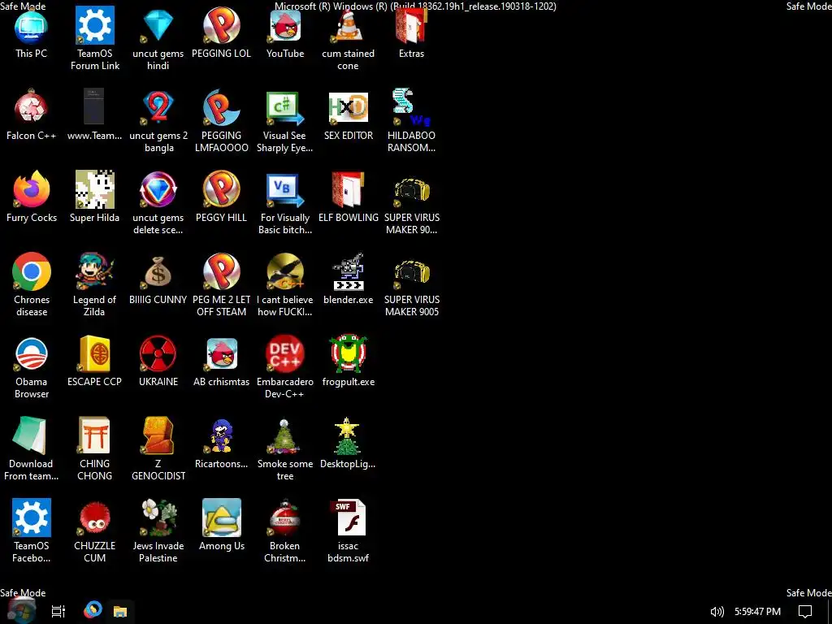The image size is (832, 624).
Task: Click the blender.exe desktop icon
Action: 348,271
